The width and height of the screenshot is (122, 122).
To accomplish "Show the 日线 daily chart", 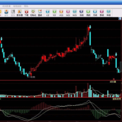I will pyautogui.click(x=81, y=13).
